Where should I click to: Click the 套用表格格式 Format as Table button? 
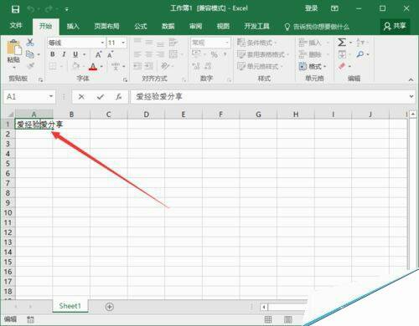tap(262, 54)
